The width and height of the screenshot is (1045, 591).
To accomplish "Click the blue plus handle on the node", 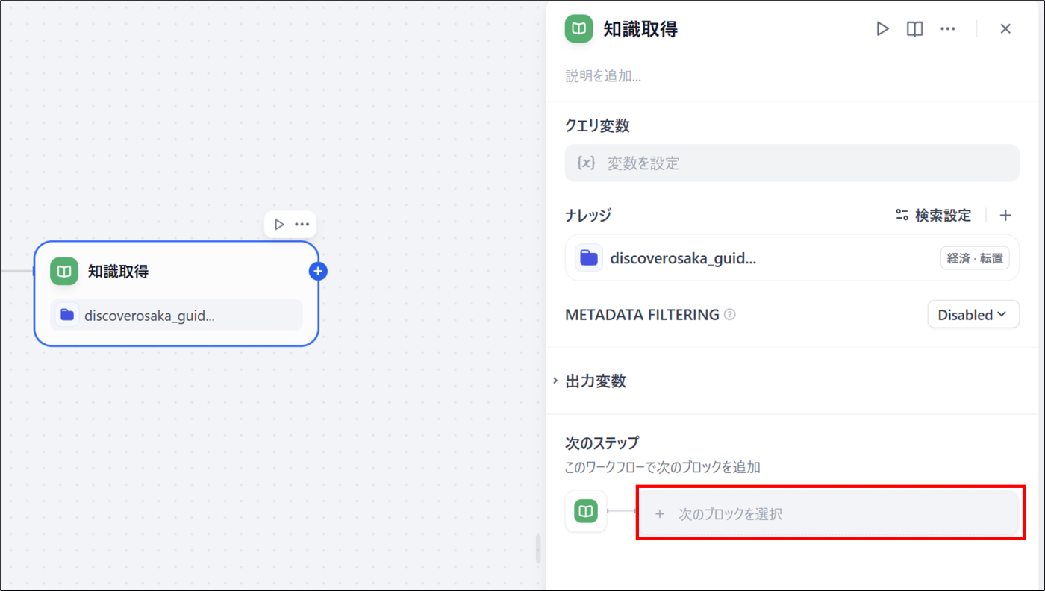I will [318, 271].
